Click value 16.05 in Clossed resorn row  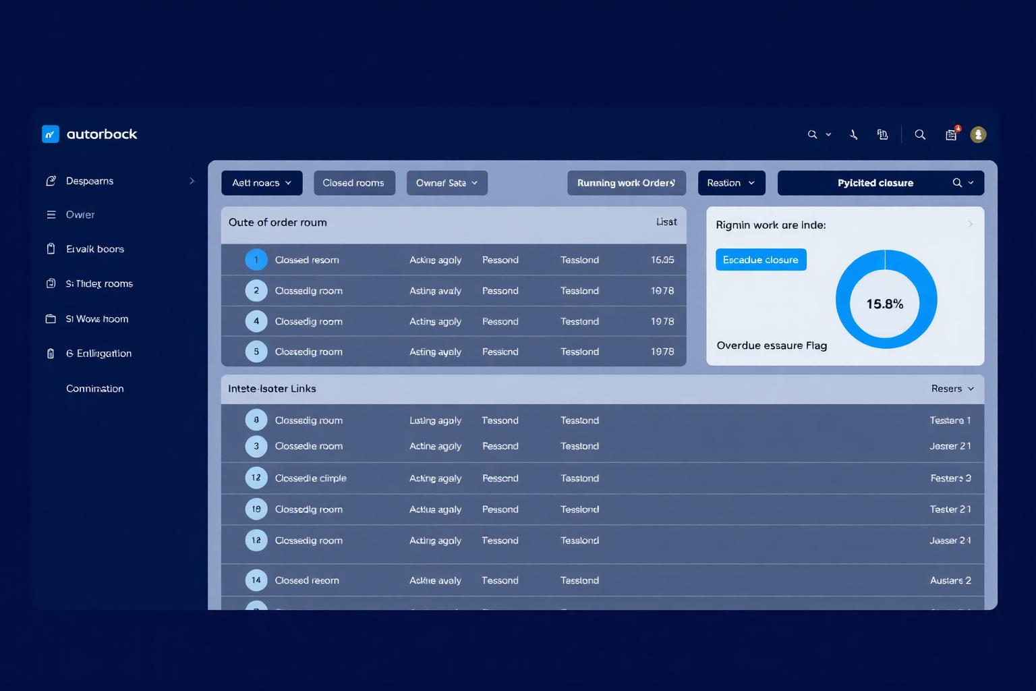(x=662, y=260)
